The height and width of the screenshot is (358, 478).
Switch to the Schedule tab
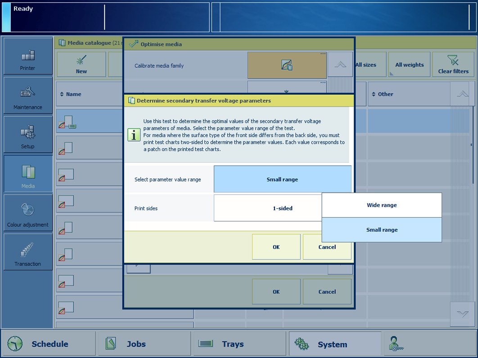pos(49,344)
